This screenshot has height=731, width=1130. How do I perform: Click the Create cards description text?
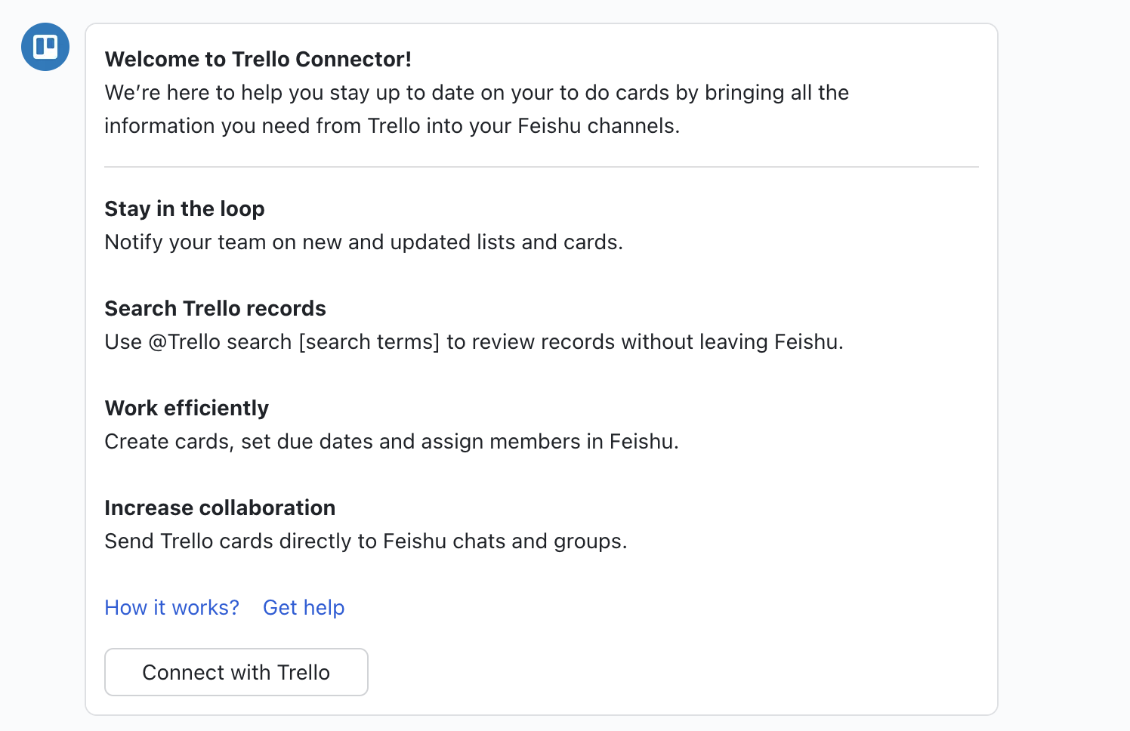pos(391,441)
